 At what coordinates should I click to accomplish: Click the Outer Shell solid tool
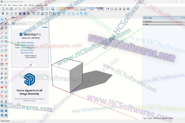pos(64,14)
